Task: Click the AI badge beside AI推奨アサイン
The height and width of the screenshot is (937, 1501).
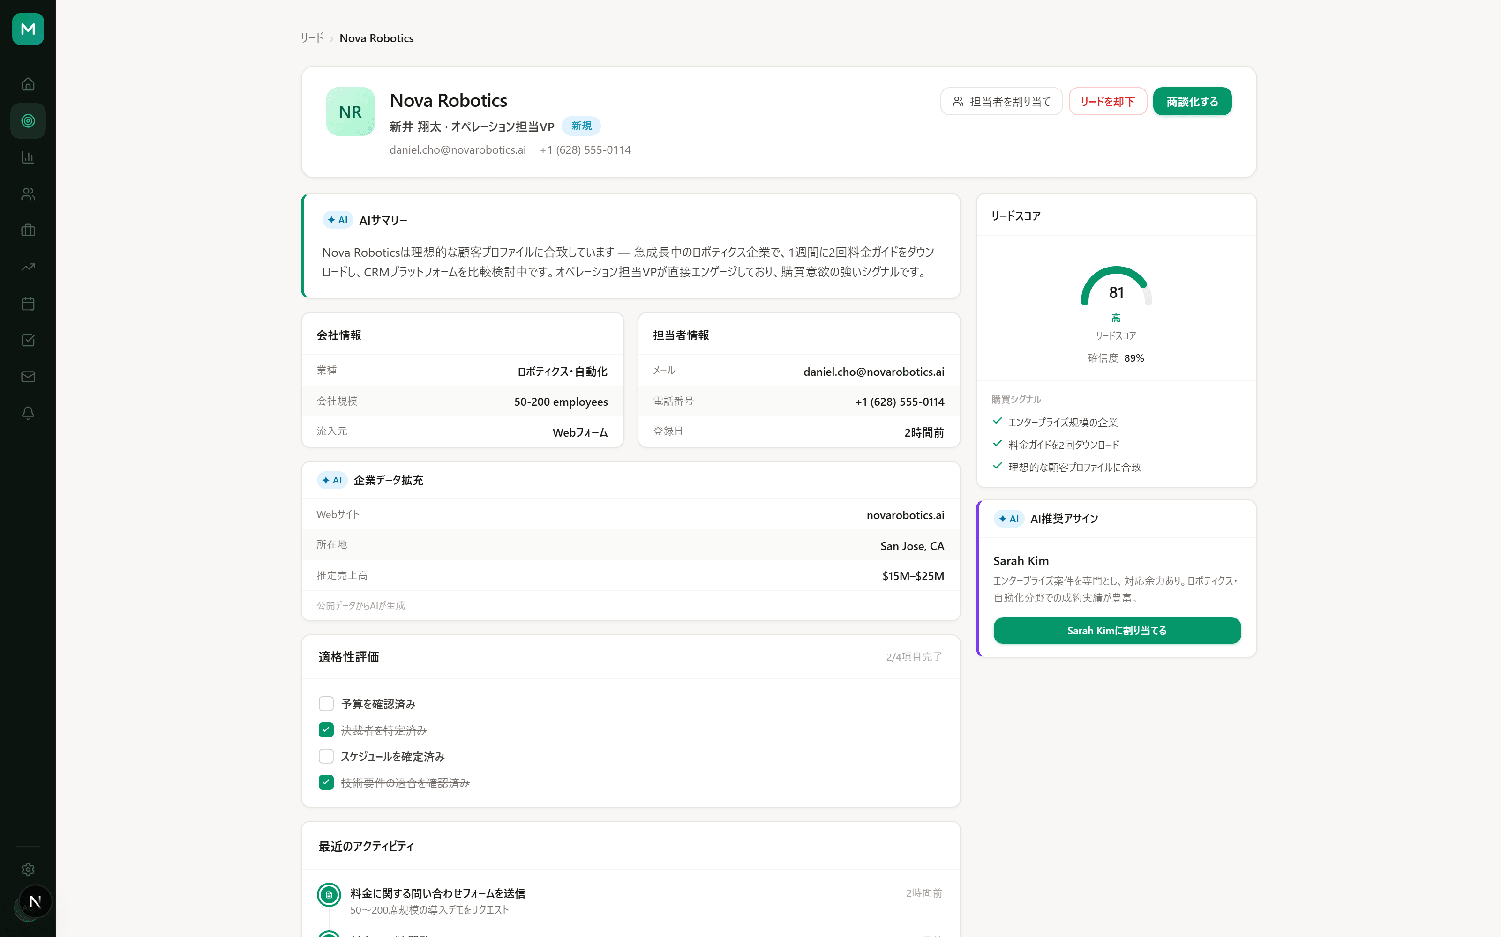Action: [1009, 519]
